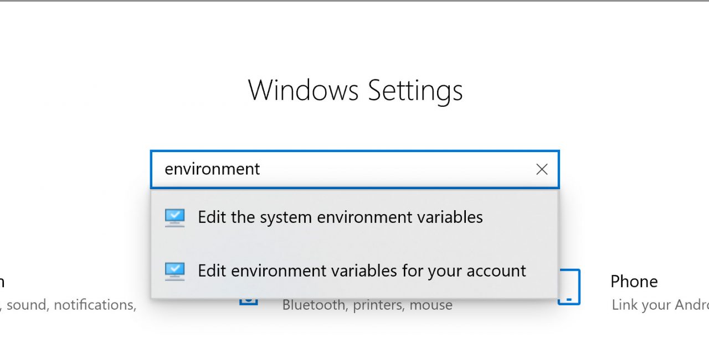
Task: Click the word 'mouse' in Devices description
Action: [432, 305]
